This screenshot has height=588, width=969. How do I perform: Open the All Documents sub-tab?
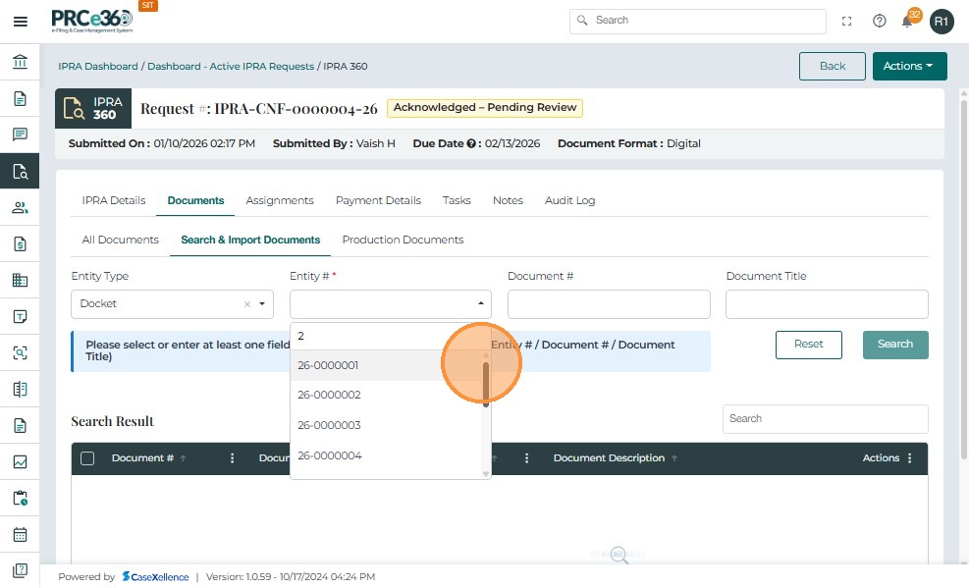pyautogui.click(x=121, y=240)
